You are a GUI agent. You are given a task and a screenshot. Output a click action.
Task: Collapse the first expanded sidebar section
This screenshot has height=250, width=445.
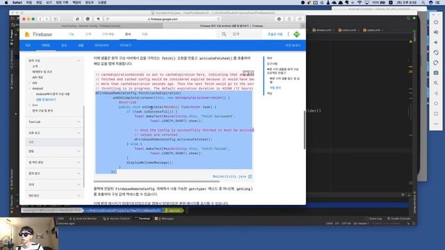point(79,60)
